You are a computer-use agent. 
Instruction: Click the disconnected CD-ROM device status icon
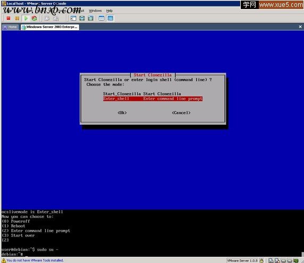tap(277, 261)
